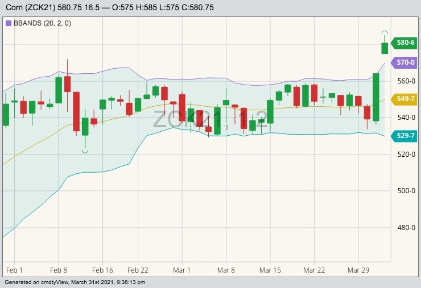Click the 560-0 price axis label
The image size is (421, 288).
click(406, 81)
